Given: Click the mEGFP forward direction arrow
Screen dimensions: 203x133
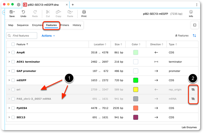Looking at the screenshot, I should [156, 80].
